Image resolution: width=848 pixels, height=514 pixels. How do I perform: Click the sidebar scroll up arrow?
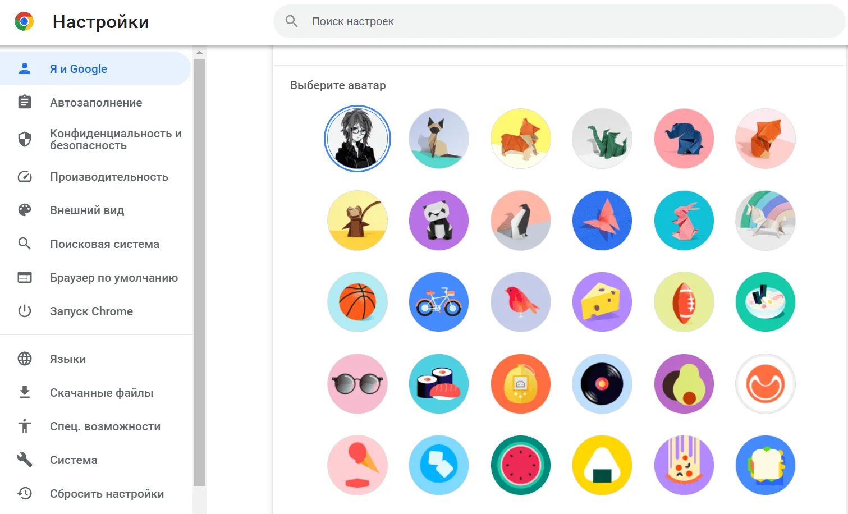coord(199,52)
